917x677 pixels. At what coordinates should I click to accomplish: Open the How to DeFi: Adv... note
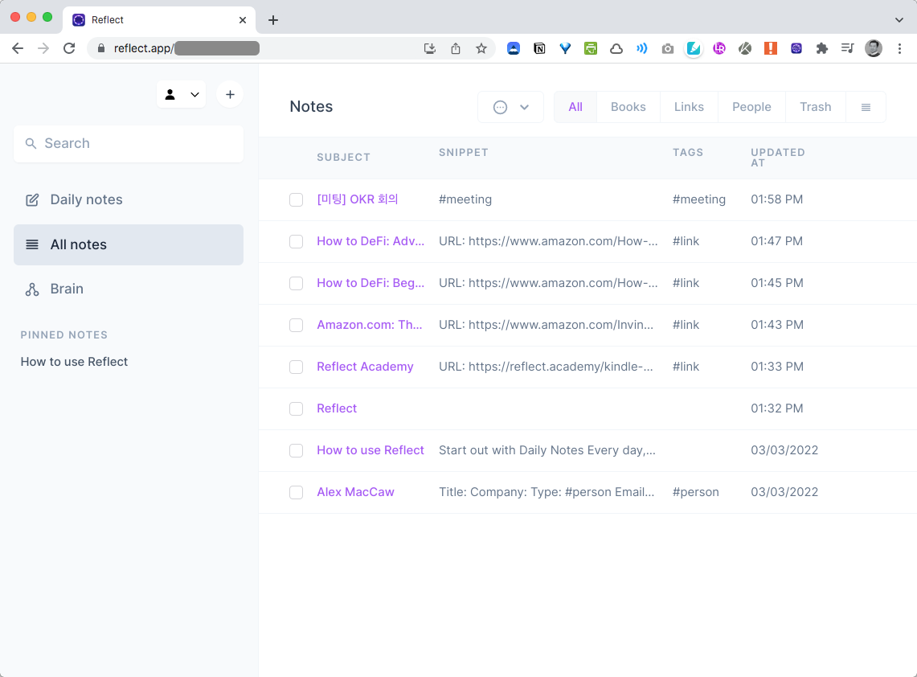click(370, 241)
